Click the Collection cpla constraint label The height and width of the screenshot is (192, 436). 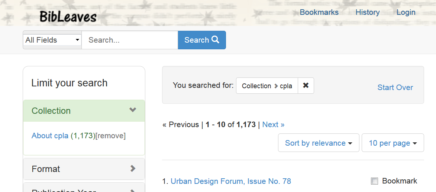(267, 86)
